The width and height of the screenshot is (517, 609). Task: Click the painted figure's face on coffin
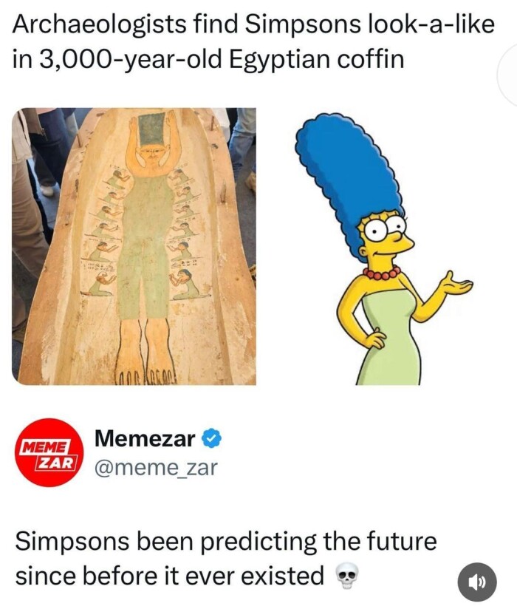(149, 158)
